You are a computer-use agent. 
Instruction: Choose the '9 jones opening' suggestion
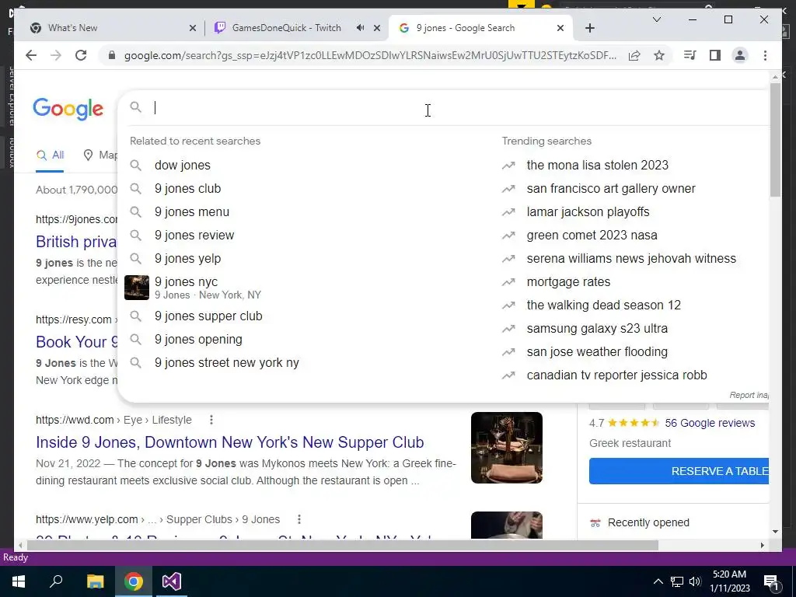tap(198, 339)
